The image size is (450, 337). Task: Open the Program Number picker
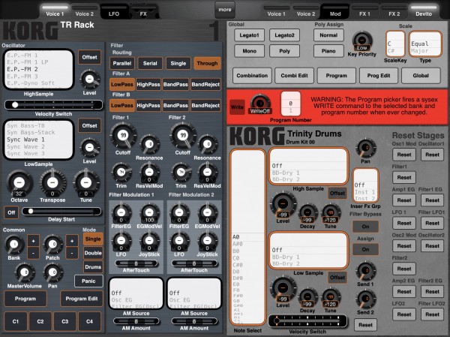pos(291,104)
